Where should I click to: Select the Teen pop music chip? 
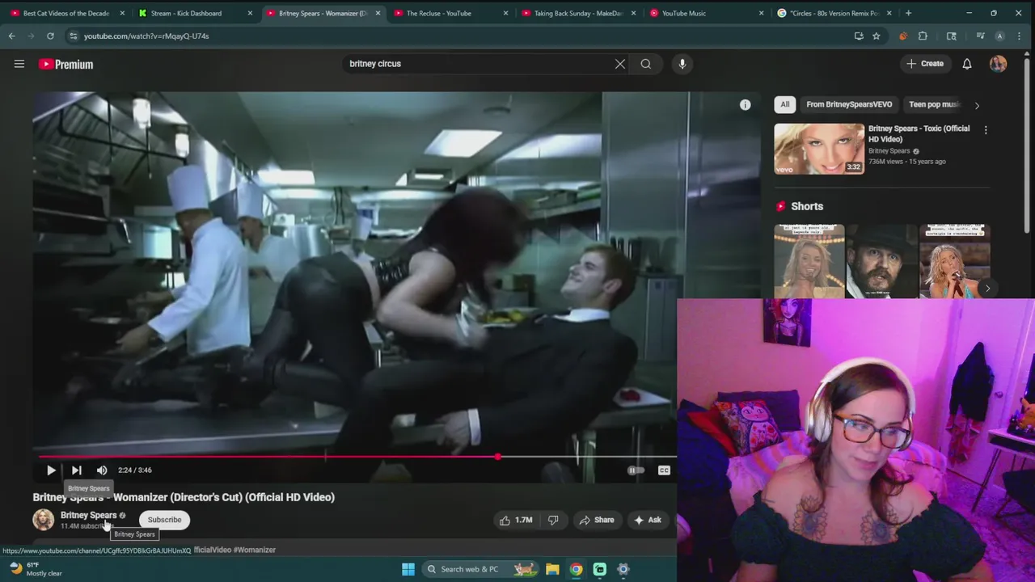coord(934,104)
